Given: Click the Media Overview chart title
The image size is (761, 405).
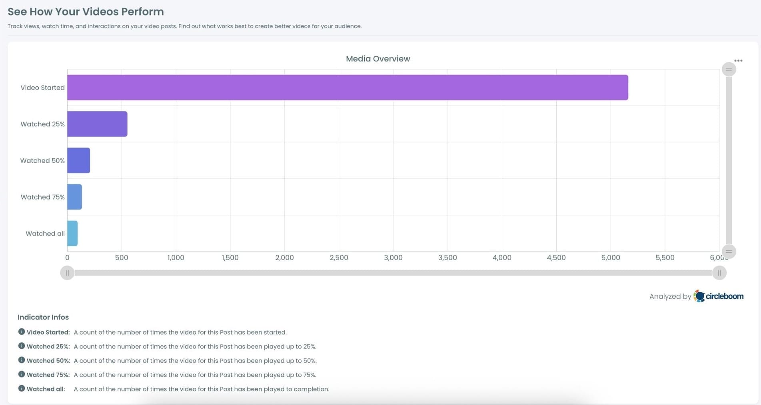Looking at the screenshot, I should tap(378, 58).
